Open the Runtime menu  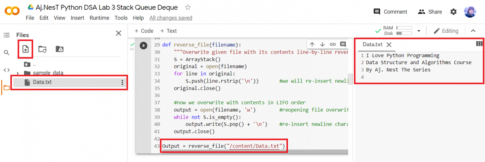pos(99,18)
